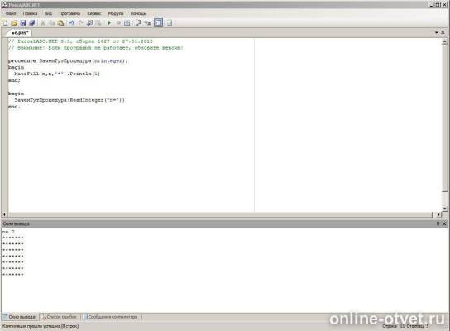Undo the last edit with the blue arrow

click(x=71, y=23)
